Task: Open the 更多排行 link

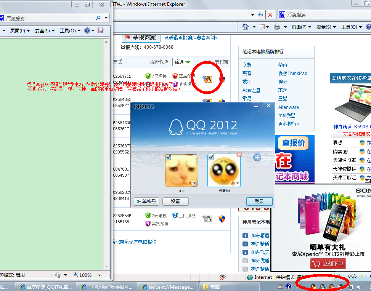Action: (288, 124)
